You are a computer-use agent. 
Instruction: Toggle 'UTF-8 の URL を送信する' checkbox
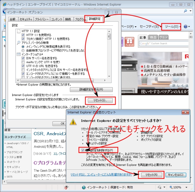pos(23,66)
